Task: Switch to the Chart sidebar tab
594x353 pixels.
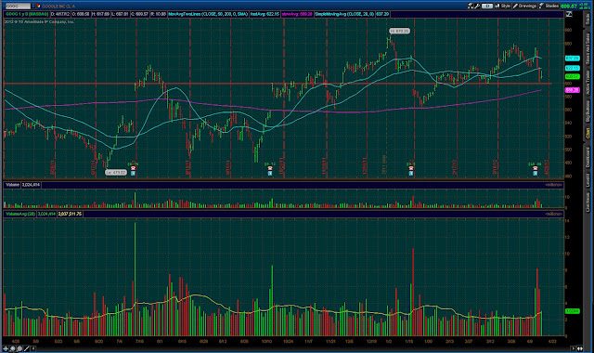Action: (x=588, y=133)
